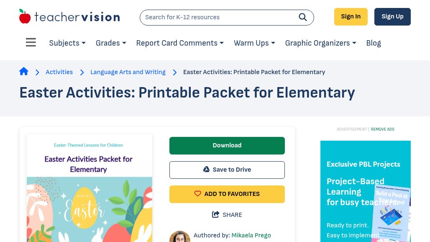This screenshot has height=242, width=430.
Task: Click the search magnifying glass icon
Action: (x=303, y=17)
